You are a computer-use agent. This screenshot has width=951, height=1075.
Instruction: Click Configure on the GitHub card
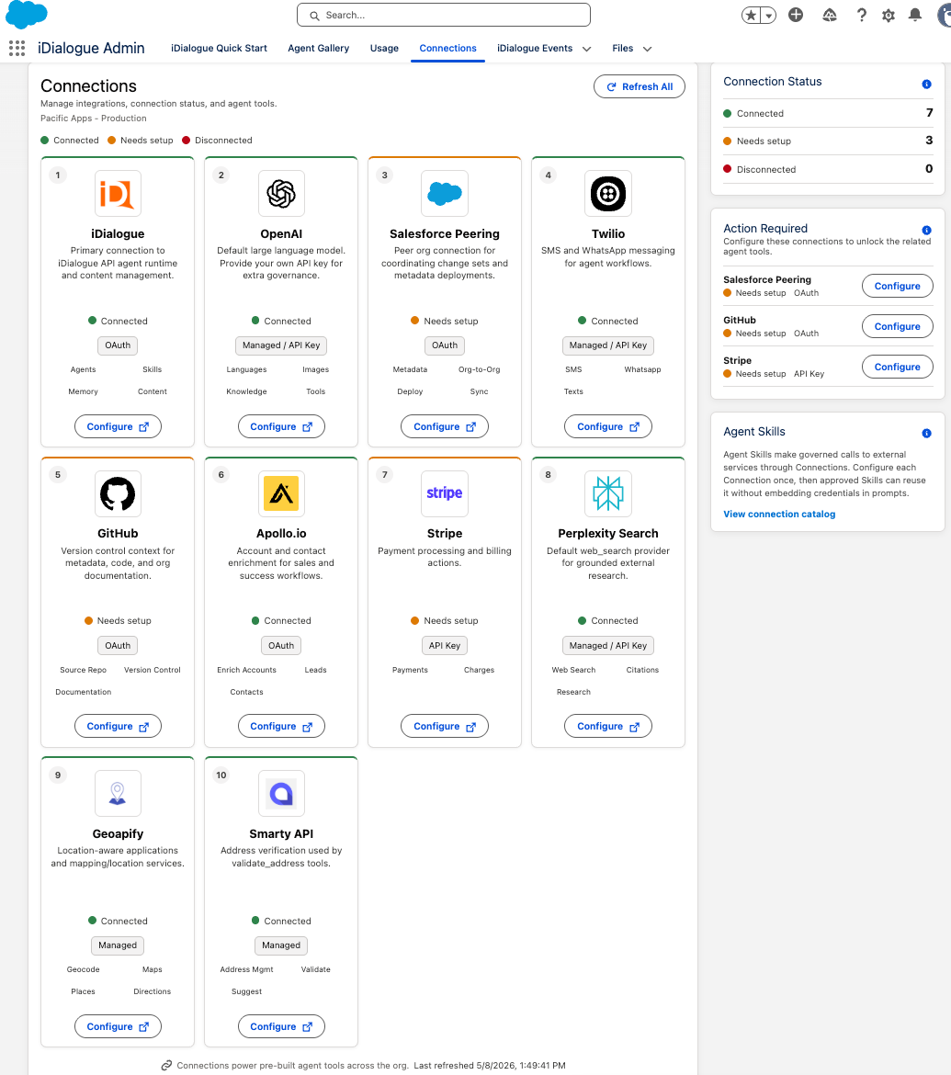click(x=118, y=726)
